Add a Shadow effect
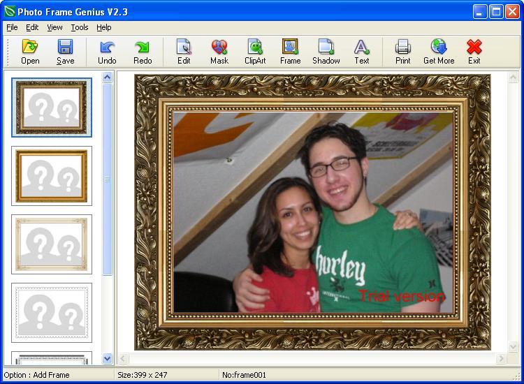This screenshot has width=524, height=384. (326, 52)
